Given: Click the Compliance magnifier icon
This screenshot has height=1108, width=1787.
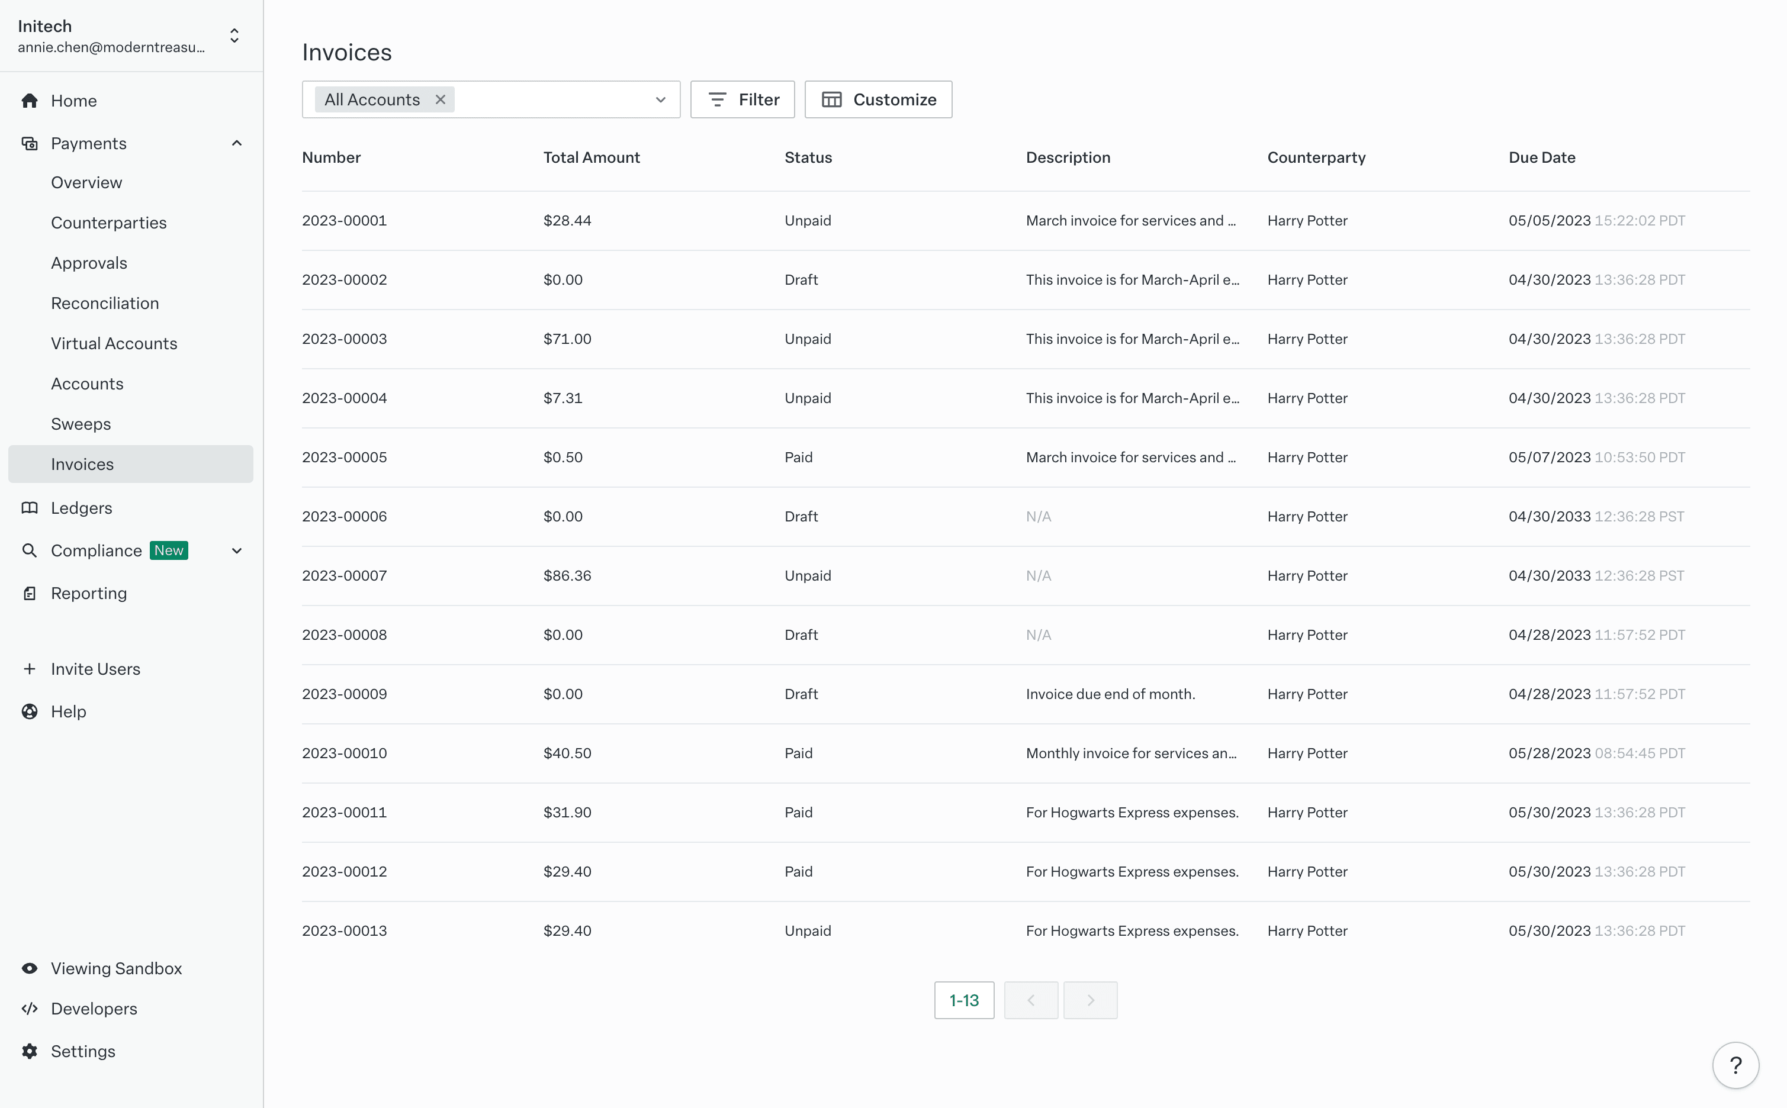Looking at the screenshot, I should [30, 550].
